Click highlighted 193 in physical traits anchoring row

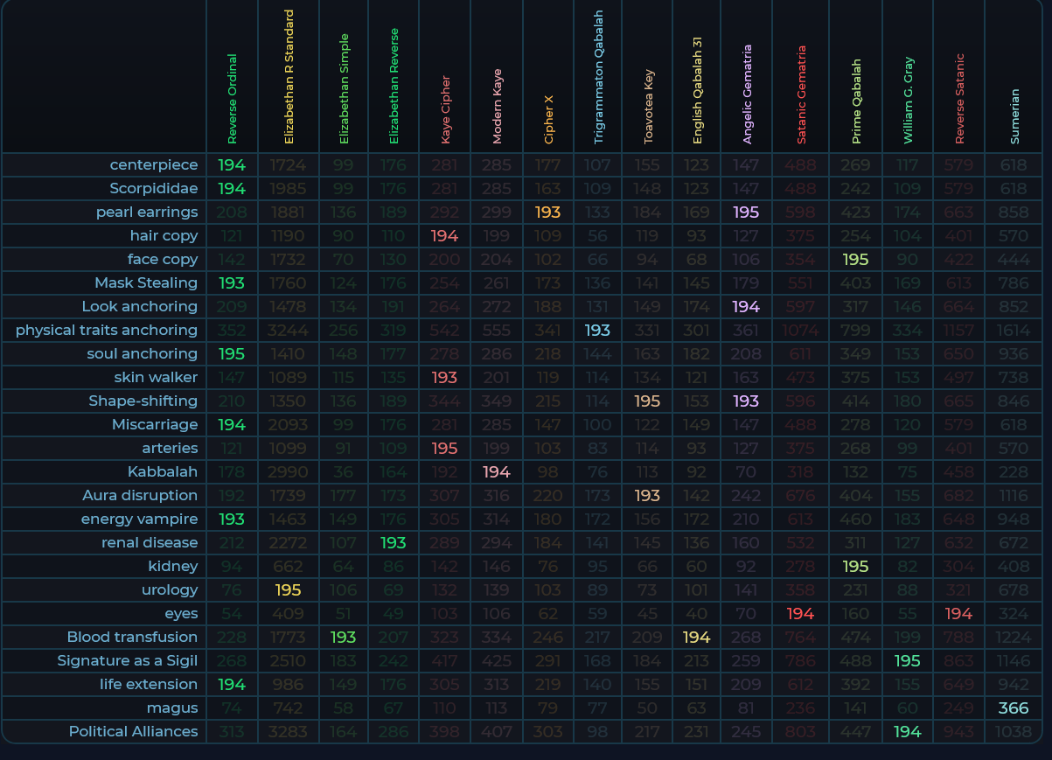(597, 331)
